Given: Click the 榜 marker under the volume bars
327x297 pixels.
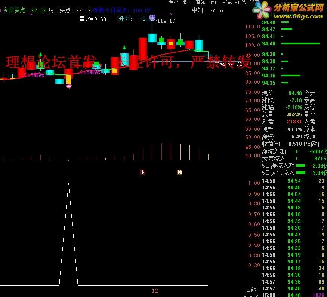Looking at the screenshot, I should [179, 172].
